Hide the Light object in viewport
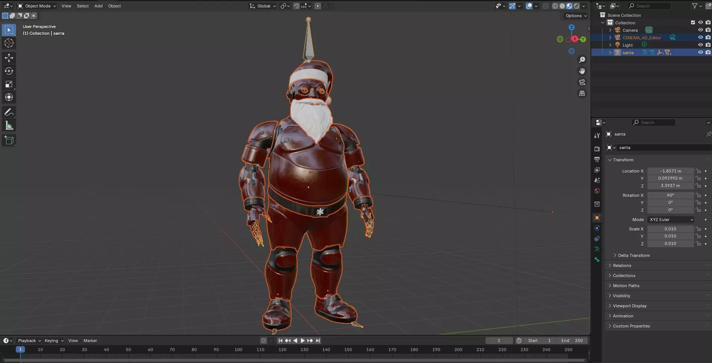 [700, 45]
